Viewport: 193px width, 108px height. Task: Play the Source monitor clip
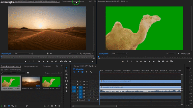pyautogui.click(x=47, y=61)
